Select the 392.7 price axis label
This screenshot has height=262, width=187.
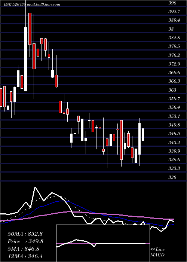[174, 12]
